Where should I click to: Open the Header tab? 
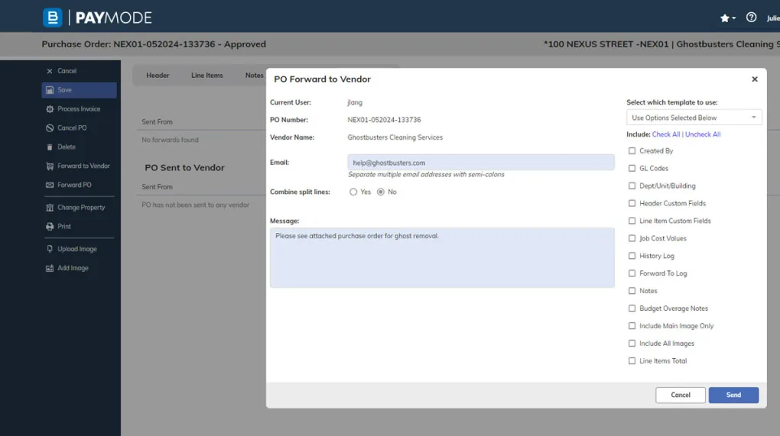pyautogui.click(x=158, y=76)
